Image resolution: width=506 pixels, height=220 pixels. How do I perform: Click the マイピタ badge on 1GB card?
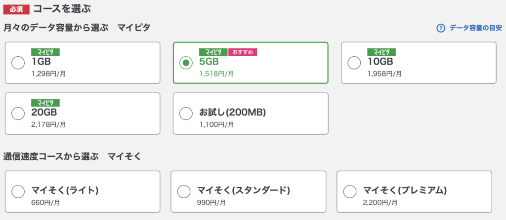pyautogui.click(x=45, y=52)
